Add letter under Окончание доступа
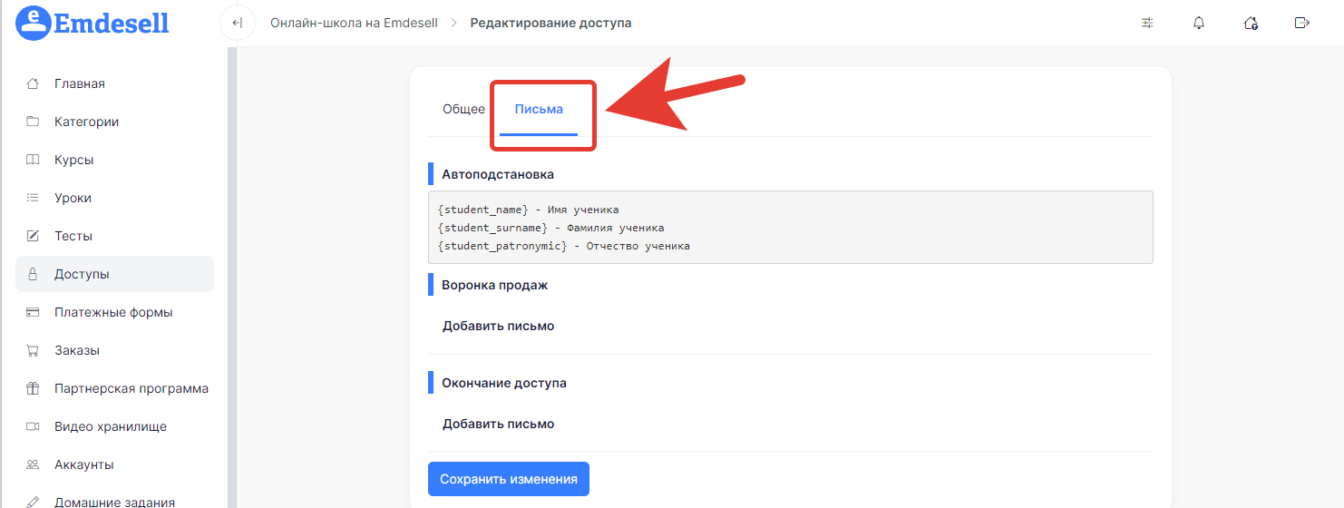The image size is (1344, 508). [x=498, y=424]
